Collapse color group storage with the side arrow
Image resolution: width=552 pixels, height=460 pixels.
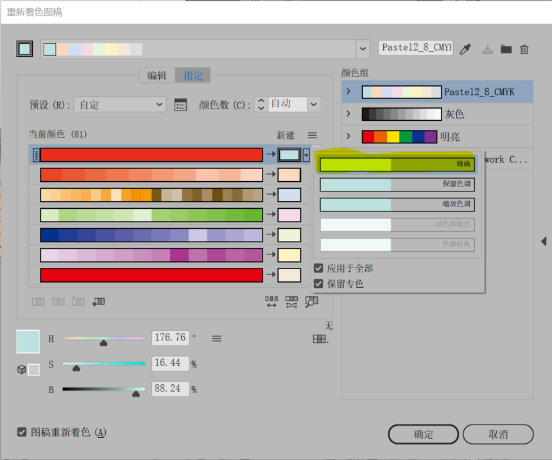click(x=544, y=241)
